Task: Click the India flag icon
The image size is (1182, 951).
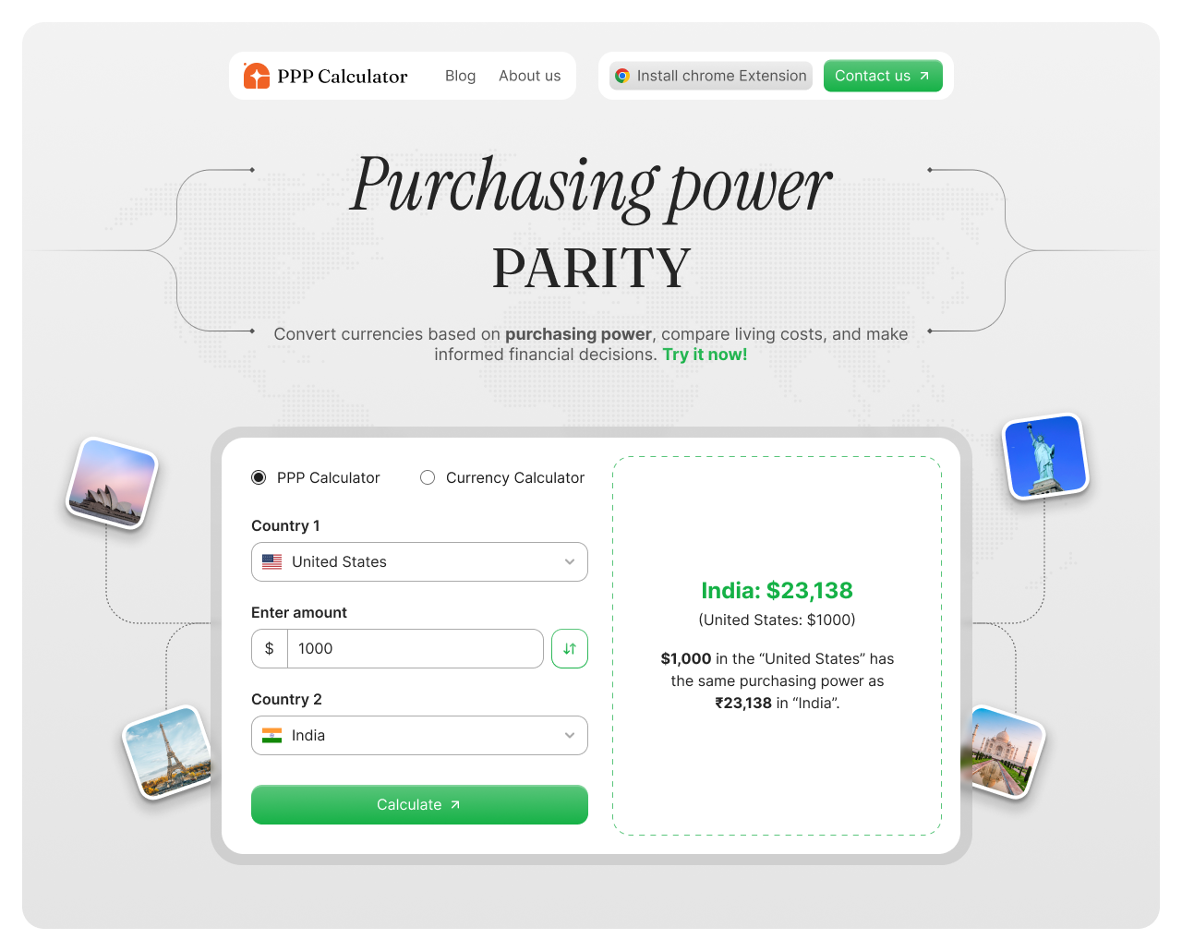Action: (x=272, y=735)
